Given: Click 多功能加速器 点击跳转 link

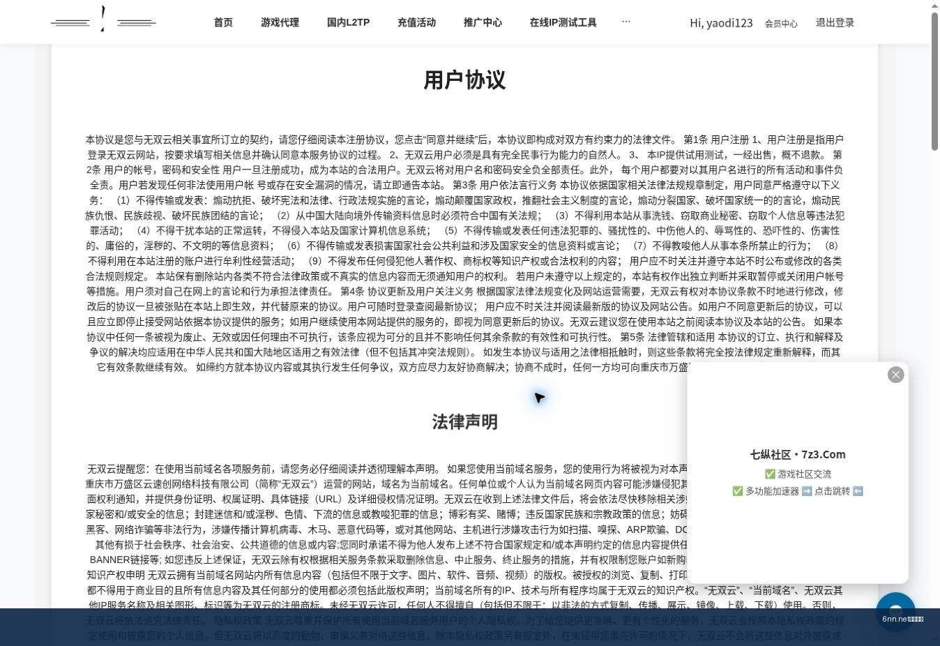Looking at the screenshot, I should (x=798, y=491).
